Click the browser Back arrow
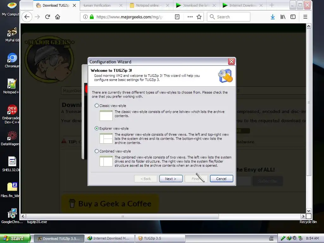 point(27,17)
